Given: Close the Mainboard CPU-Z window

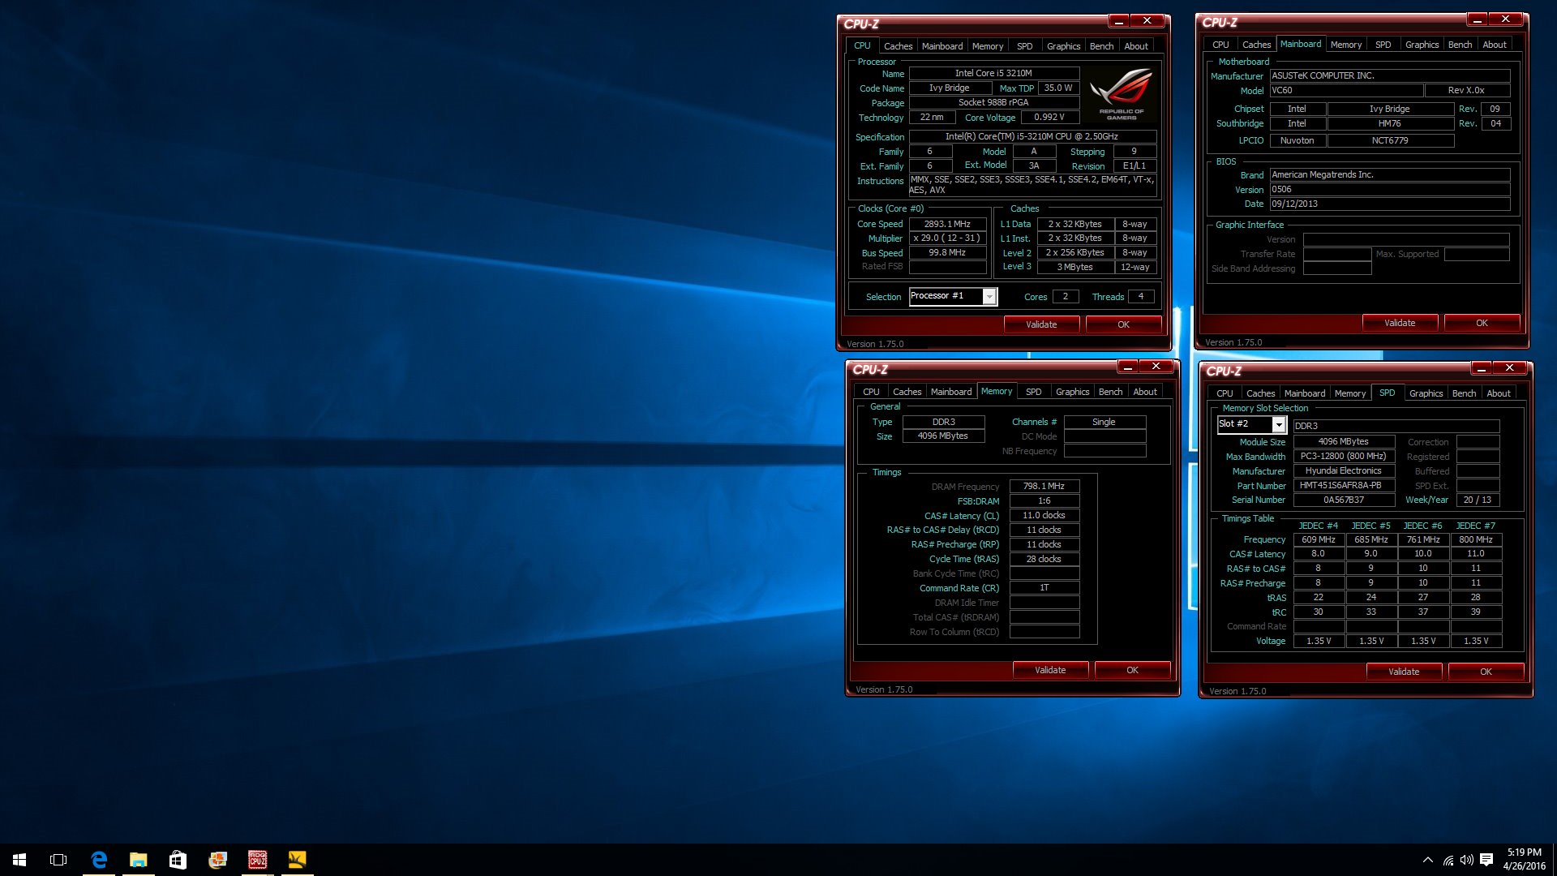Looking at the screenshot, I should click(1505, 19).
